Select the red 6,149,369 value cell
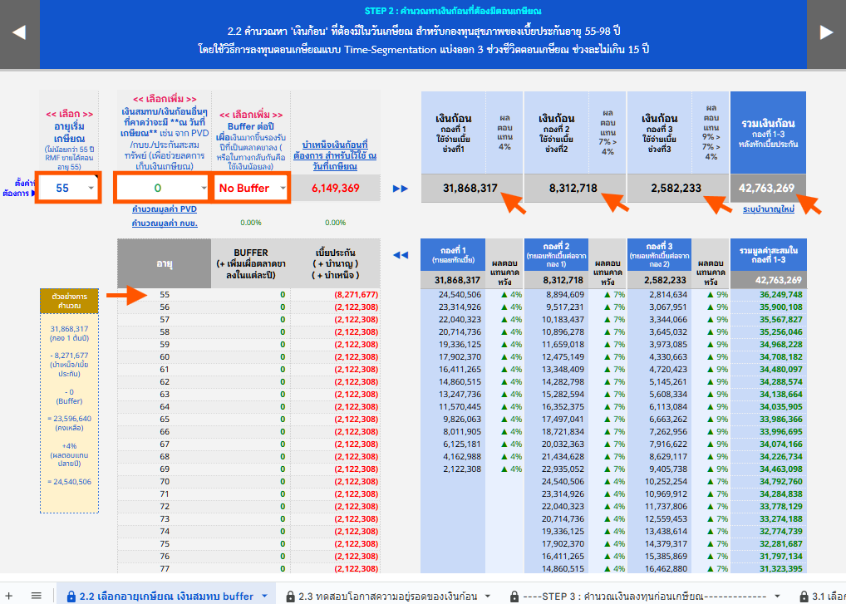Screen dimensions: 846x604 click(335, 189)
